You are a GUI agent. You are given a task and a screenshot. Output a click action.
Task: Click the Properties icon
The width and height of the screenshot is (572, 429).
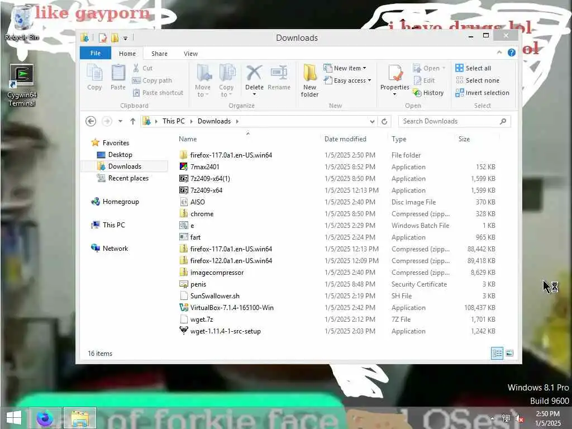[x=395, y=73]
